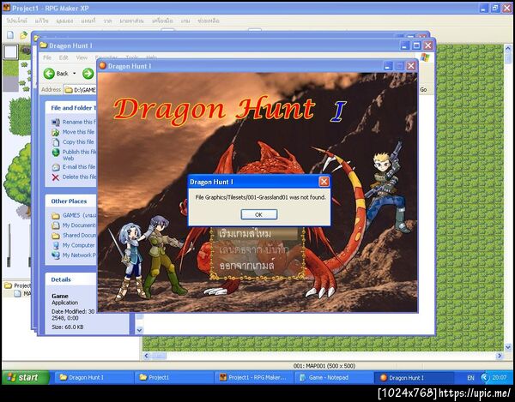Click the map status text 001: MAP001
Image resolution: width=515 pixels, height=402 pixels.
tap(324, 366)
